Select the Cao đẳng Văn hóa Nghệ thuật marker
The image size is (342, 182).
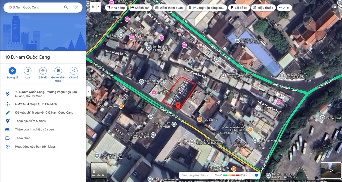pos(192,141)
